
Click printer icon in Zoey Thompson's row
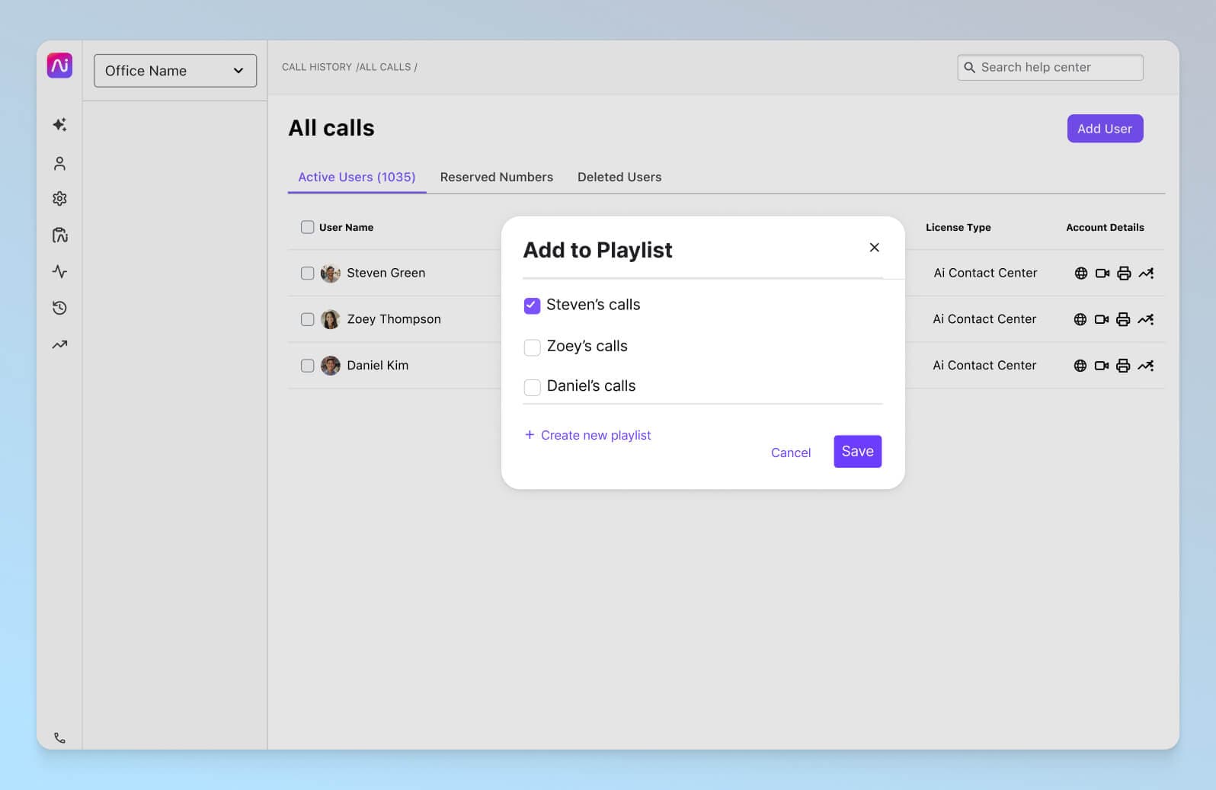click(x=1122, y=320)
